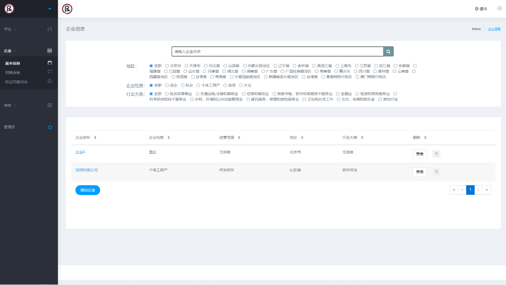The width and height of the screenshot is (506, 285).
Task: Select the 北京市 region radio button
Action: point(167,66)
